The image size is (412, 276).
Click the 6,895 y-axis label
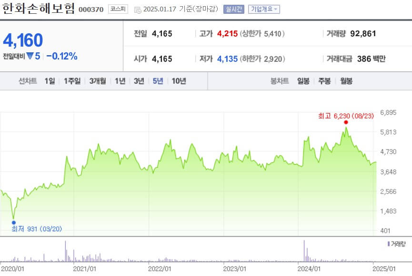click(388, 113)
